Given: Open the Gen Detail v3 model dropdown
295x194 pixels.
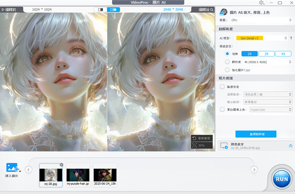Looking at the screenshot, I should point(262,38).
